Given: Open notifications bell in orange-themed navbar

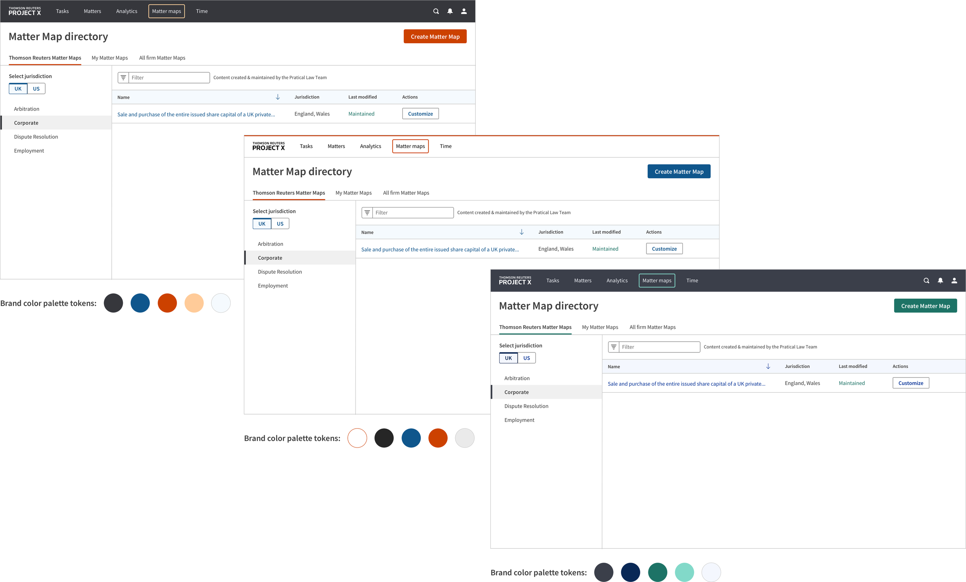Looking at the screenshot, I should pyautogui.click(x=450, y=11).
